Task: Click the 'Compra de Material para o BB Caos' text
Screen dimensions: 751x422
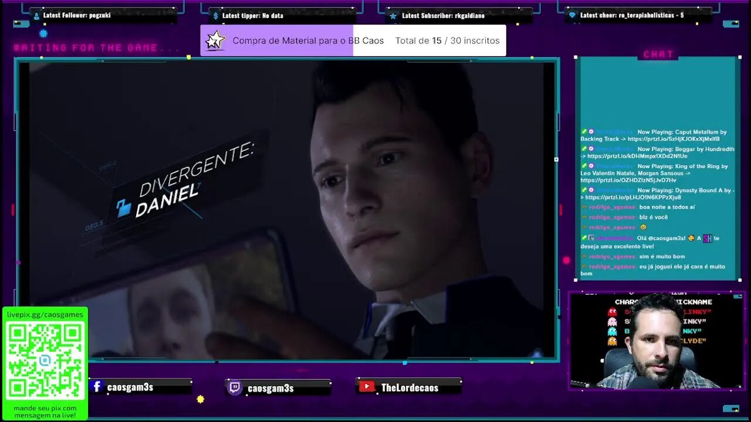Action: 308,40
